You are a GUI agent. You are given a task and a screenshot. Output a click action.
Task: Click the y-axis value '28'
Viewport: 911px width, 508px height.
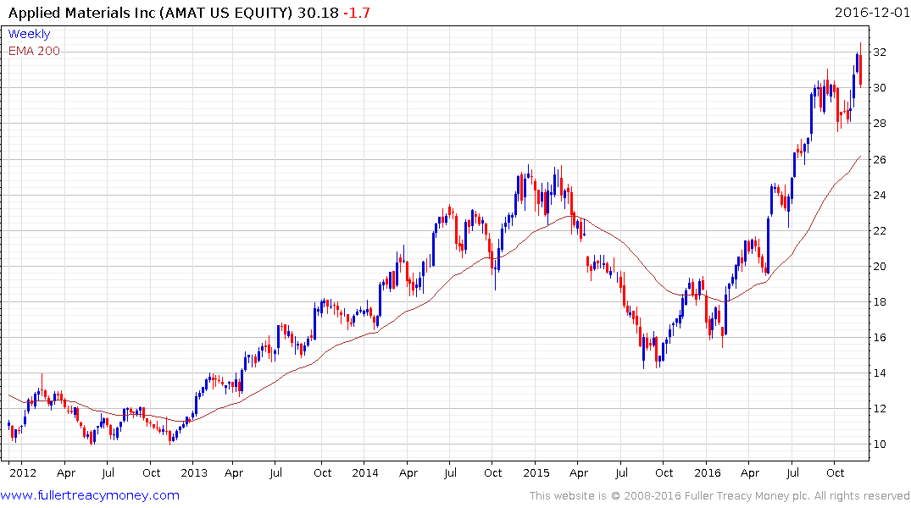[x=880, y=123]
